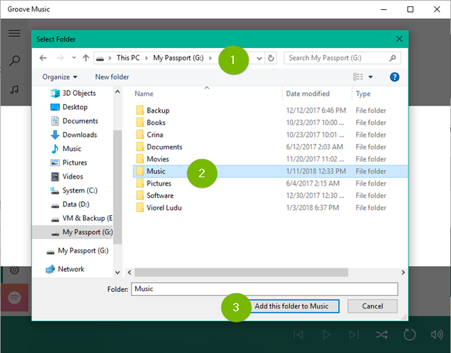Go back in Select Folder dialog

pyautogui.click(x=43, y=58)
